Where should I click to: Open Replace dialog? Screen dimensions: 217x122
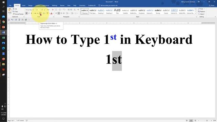[x=201, y=12]
